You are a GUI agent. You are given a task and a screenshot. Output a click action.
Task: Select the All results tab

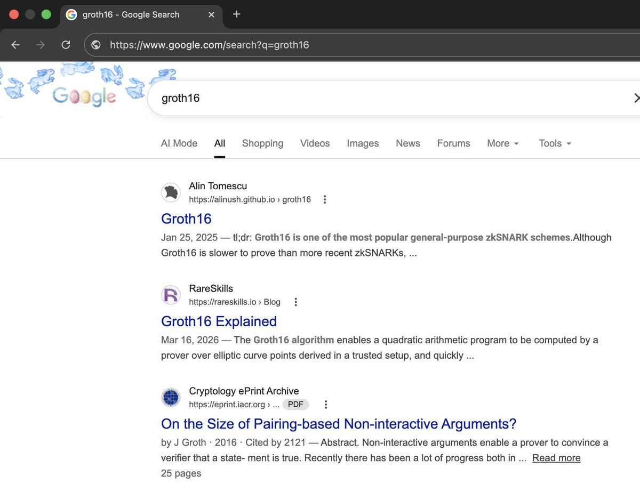click(220, 143)
